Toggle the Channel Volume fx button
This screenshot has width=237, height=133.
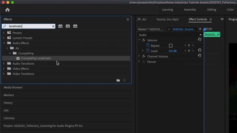pyautogui.click(x=144, y=56)
